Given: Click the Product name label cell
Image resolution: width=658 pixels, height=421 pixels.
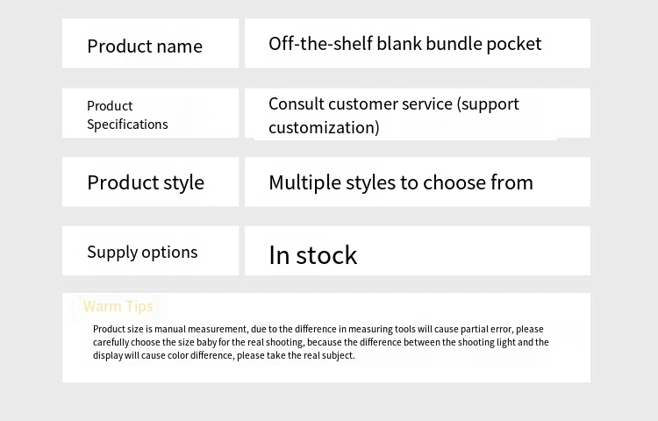Looking at the screenshot, I should pos(150,43).
